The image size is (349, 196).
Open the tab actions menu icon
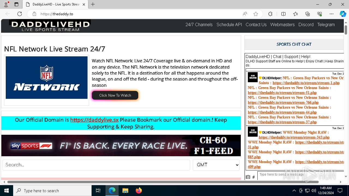pos(16,4)
